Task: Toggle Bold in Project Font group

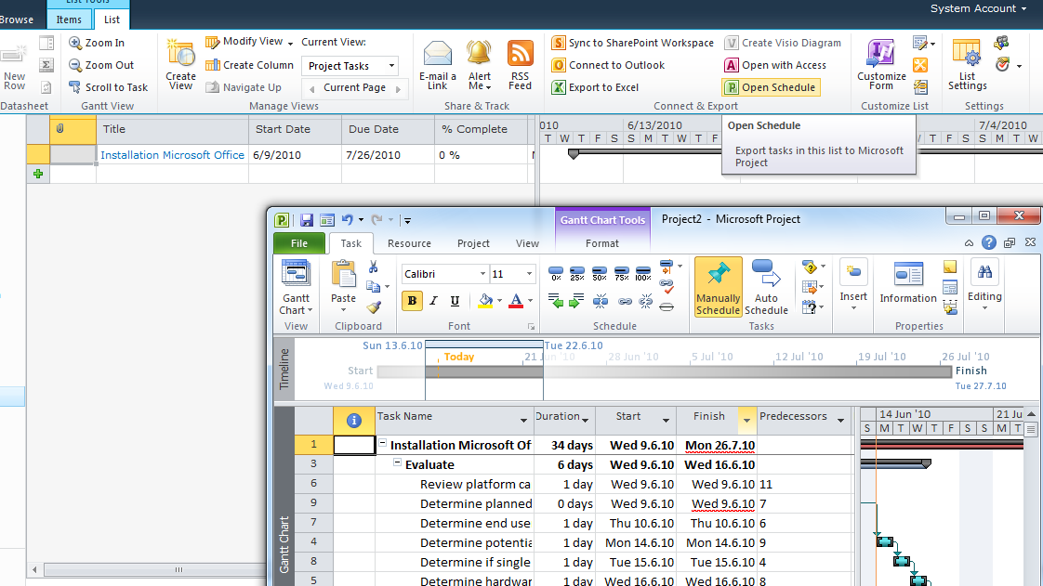Action: (412, 301)
